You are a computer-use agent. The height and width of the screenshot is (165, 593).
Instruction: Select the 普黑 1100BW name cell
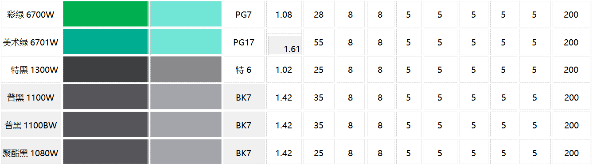31,125
